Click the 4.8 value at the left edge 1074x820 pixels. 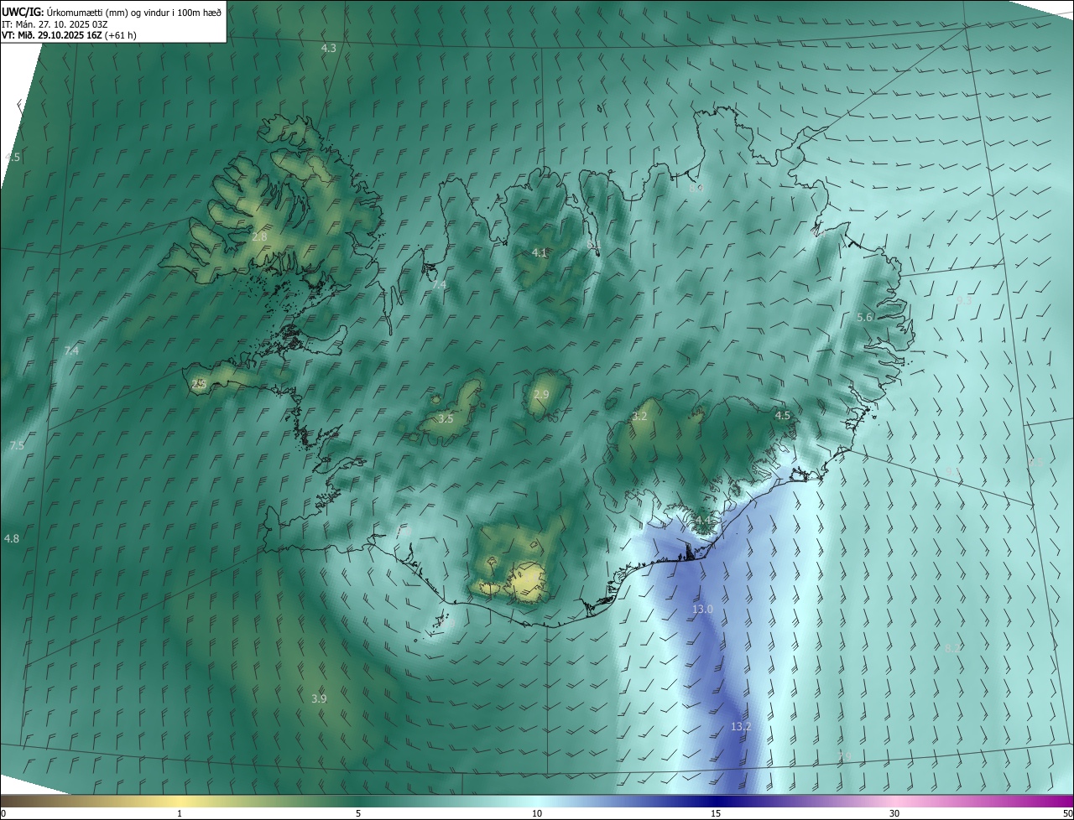pos(12,538)
